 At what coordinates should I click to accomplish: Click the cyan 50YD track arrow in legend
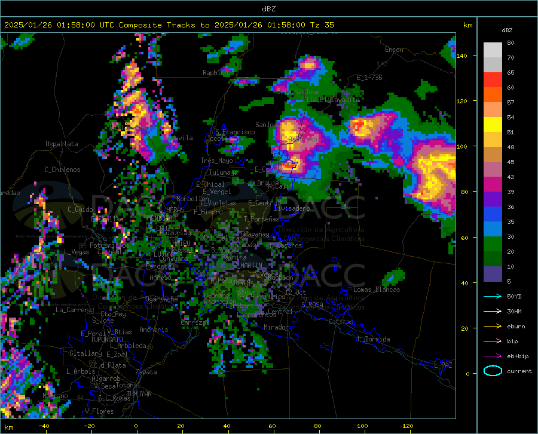coord(493,296)
